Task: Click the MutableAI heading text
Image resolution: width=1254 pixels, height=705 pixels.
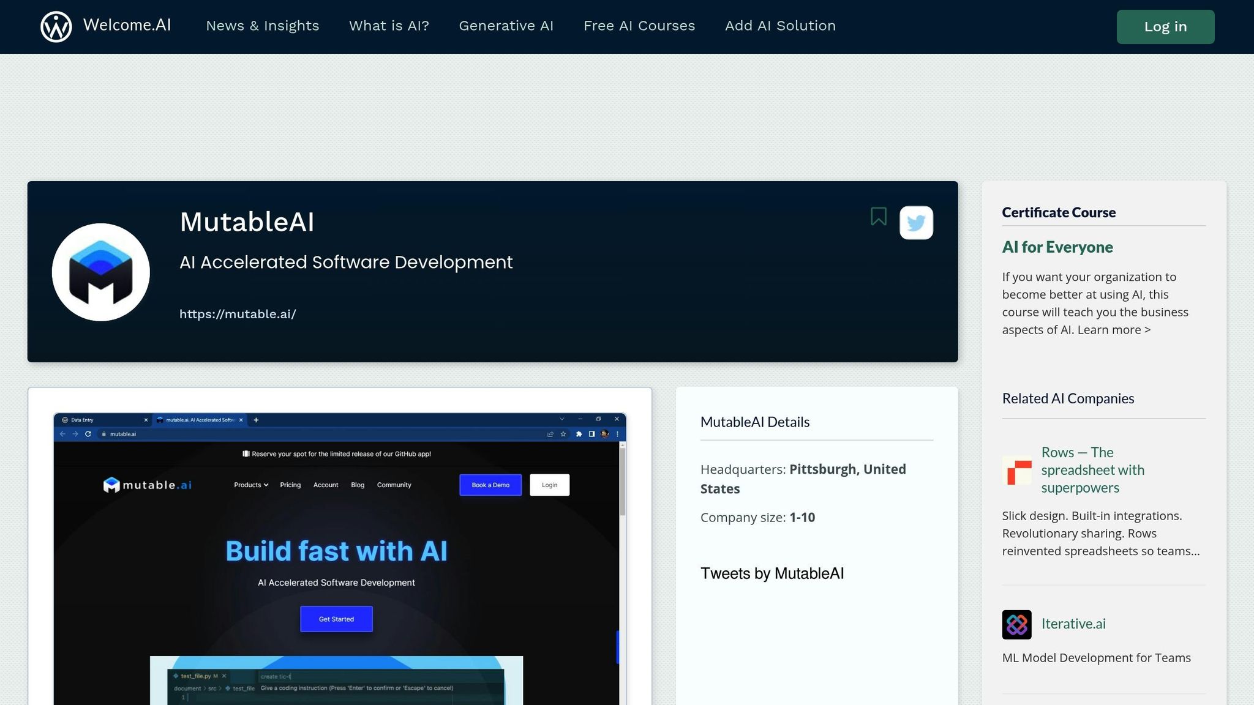Action: pyautogui.click(x=247, y=222)
